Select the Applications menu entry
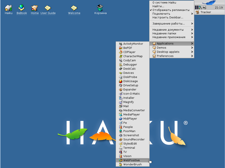The image size is (225, 168). point(172,44)
